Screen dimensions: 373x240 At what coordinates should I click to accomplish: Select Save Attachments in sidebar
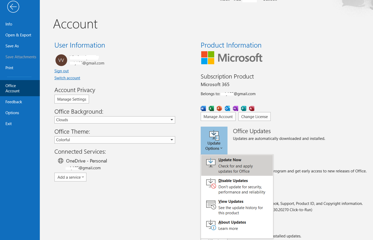20,57
